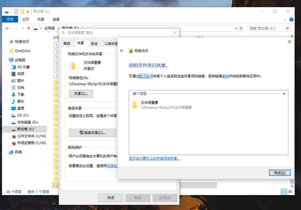The width and height of the screenshot is (301, 210).
Task: Go up one folder level
Action: pos(29,28)
